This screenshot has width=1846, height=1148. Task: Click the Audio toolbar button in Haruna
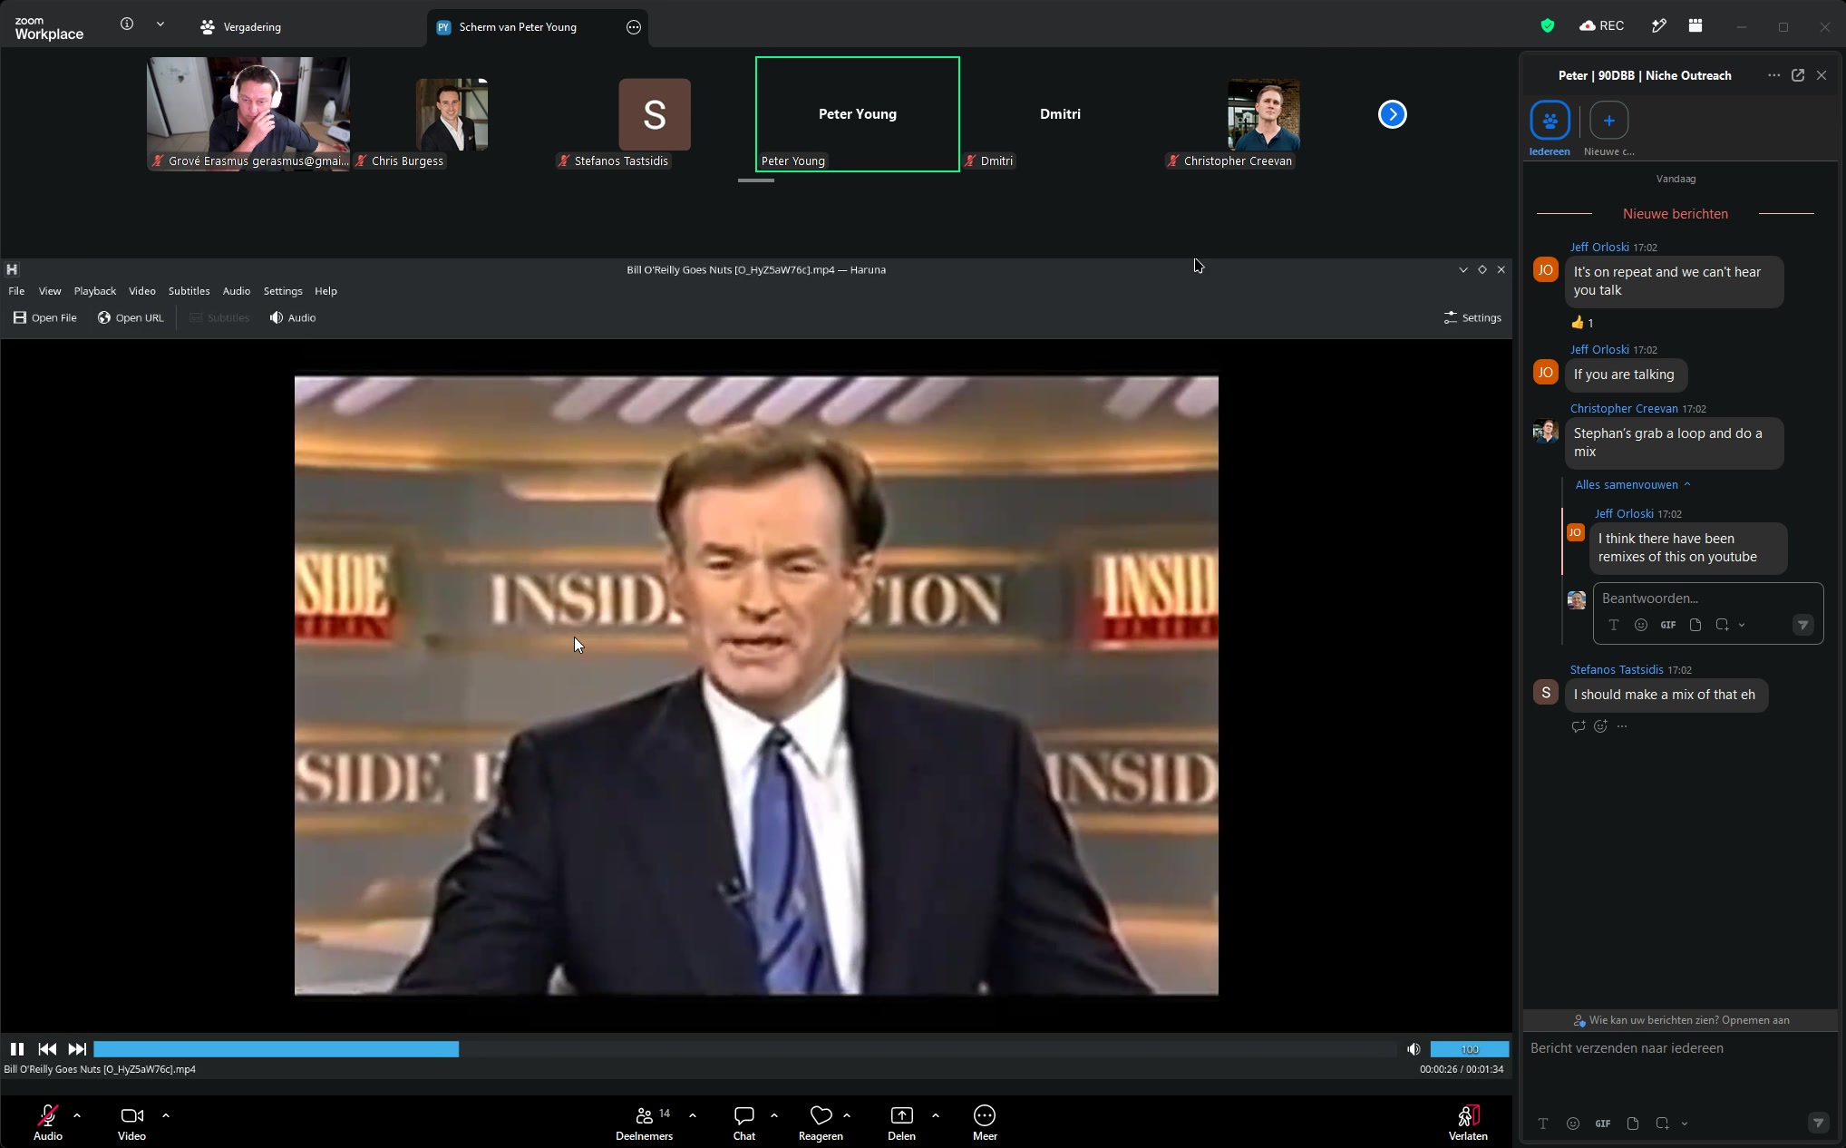[292, 317]
